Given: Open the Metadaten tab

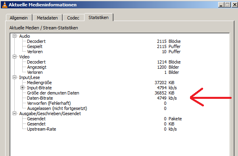Looking at the screenshot, I should coord(47,18).
